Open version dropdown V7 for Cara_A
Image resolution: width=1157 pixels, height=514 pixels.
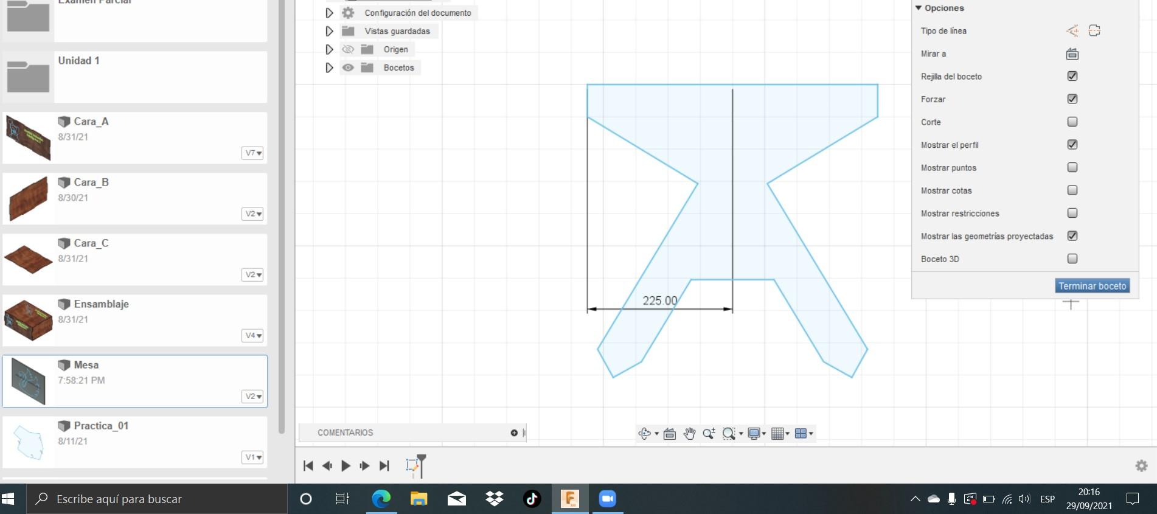(x=252, y=153)
